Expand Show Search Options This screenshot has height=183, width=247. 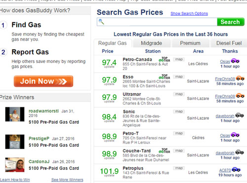(x=189, y=13)
